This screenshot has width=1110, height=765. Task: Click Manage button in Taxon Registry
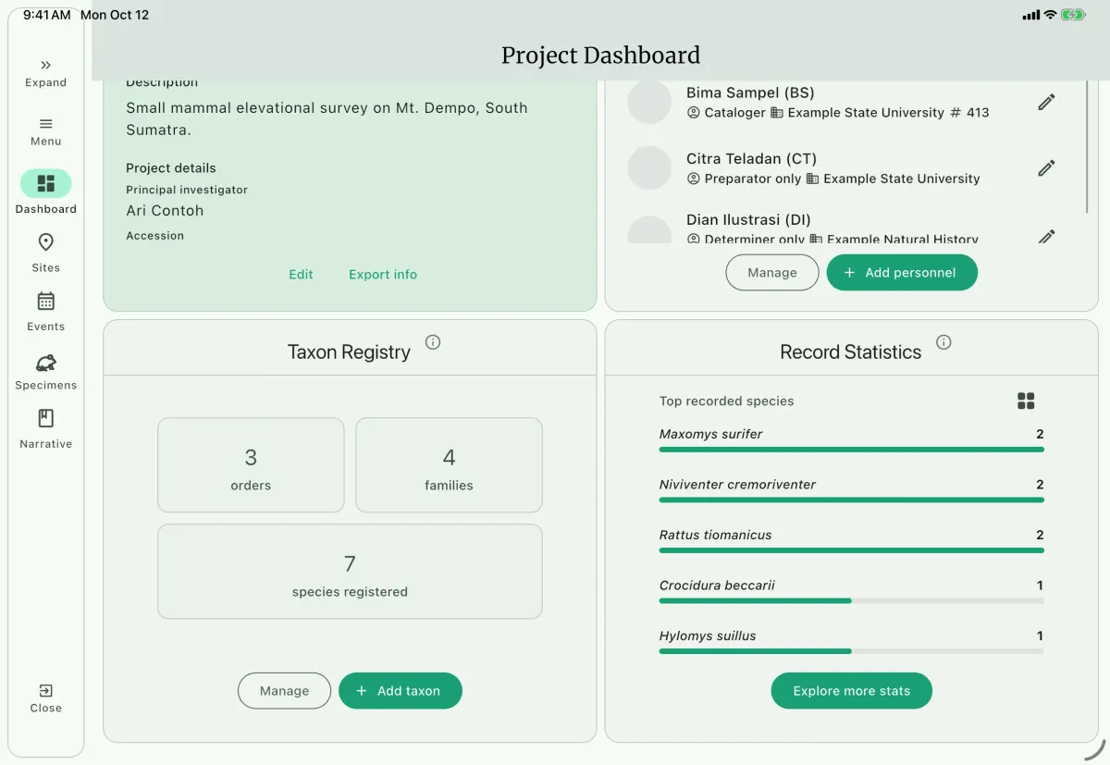coord(284,691)
